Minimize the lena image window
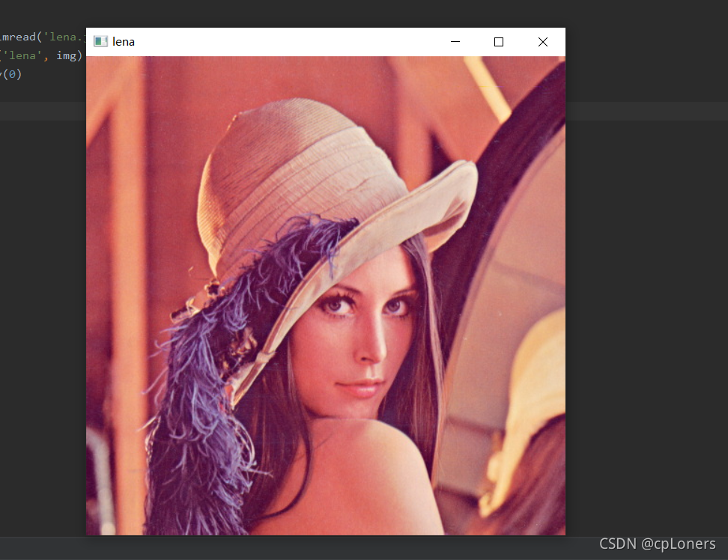The height and width of the screenshot is (560, 728). (x=455, y=42)
